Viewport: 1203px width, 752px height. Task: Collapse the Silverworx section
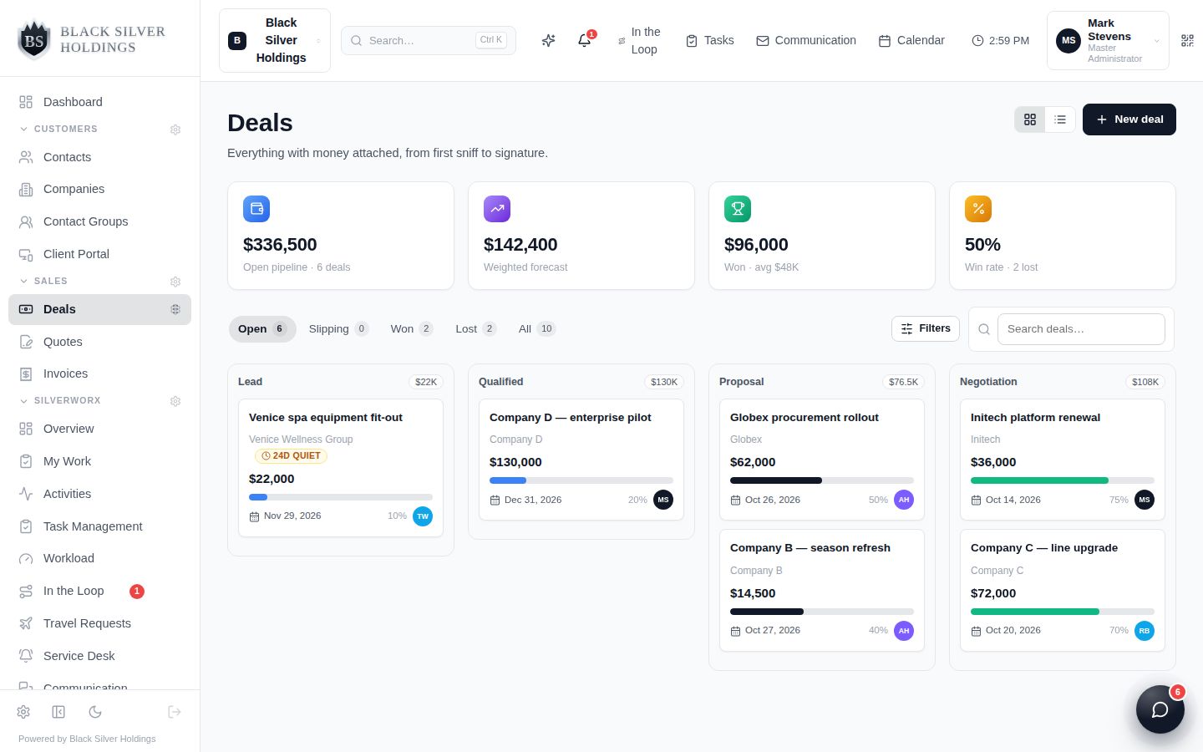(x=60, y=401)
